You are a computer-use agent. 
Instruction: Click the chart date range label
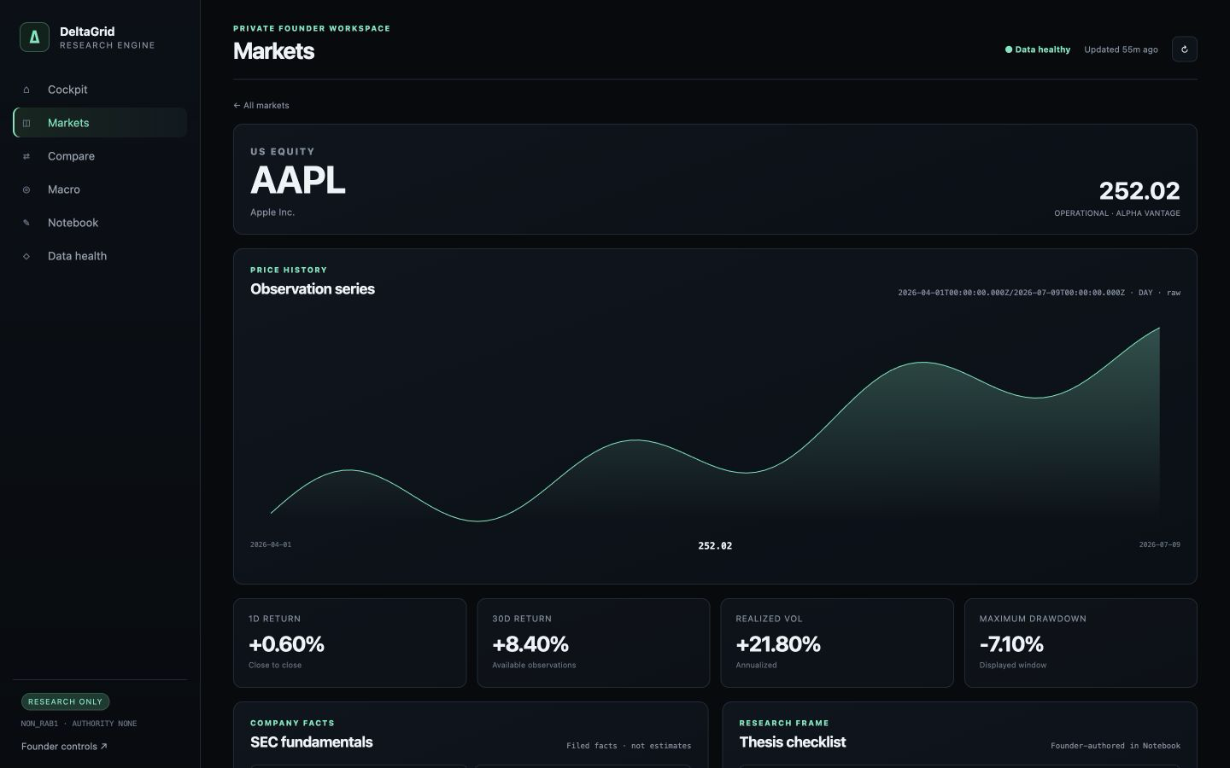(1039, 293)
